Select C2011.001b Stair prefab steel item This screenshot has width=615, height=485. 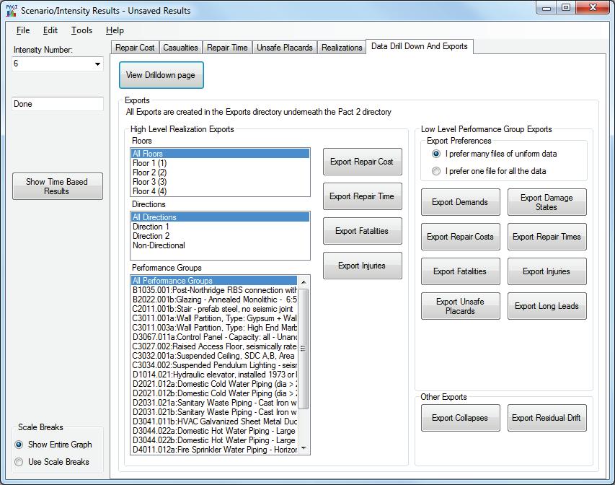point(214,309)
